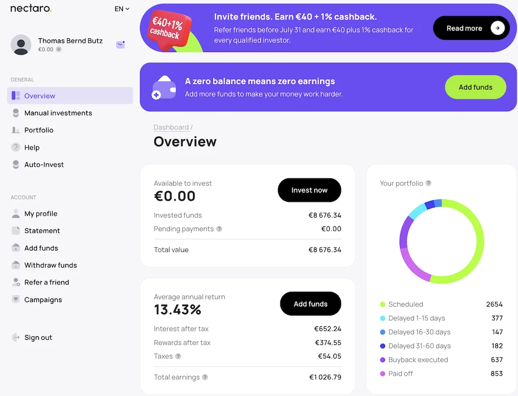The width and height of the screenshot is (518, 396).
Task: Click the Dashboard breadcrumb link
Action: click(171, 127)
